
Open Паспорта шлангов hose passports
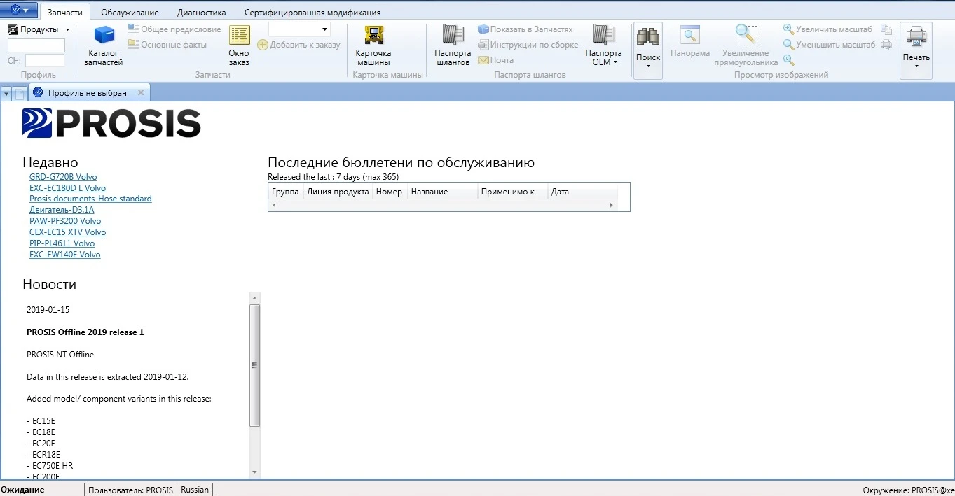point(453,46)
